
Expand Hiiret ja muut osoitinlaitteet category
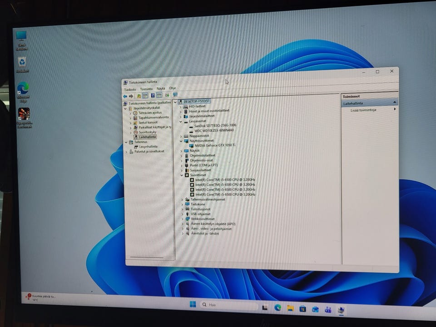pyautogui.click(x=180, y=111)
